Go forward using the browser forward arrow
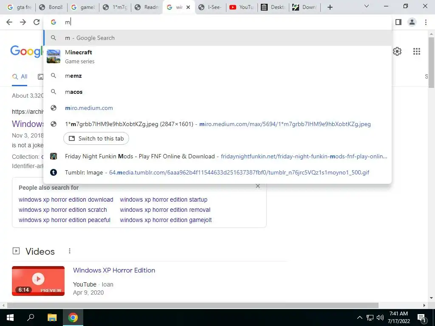435x326 pixels. [x=23, y=22]
